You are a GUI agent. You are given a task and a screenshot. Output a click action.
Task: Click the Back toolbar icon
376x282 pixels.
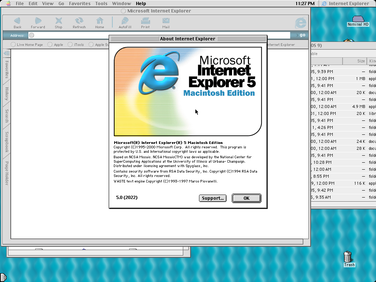pyautogui.click(x=17, y=23)
